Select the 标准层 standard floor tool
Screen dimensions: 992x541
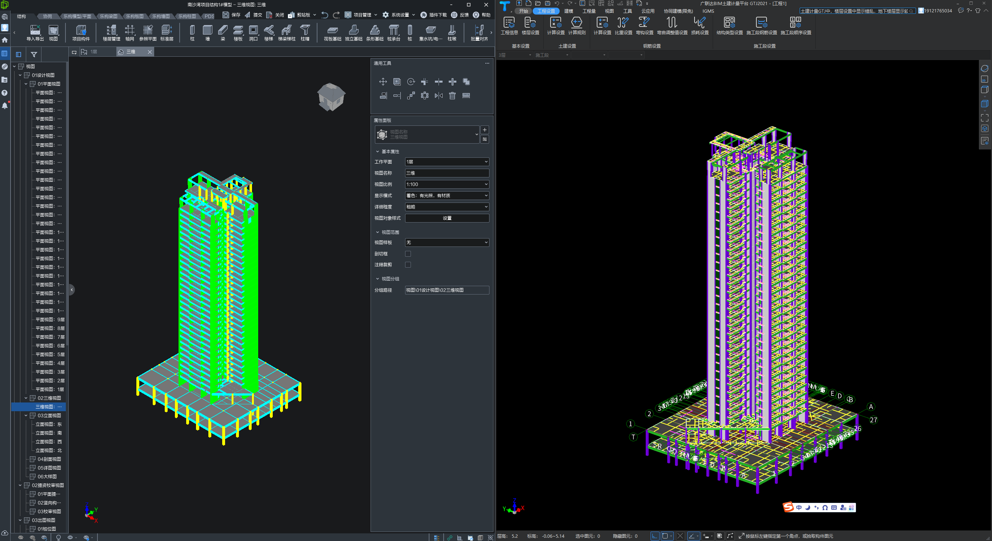(x=167, y=33)
